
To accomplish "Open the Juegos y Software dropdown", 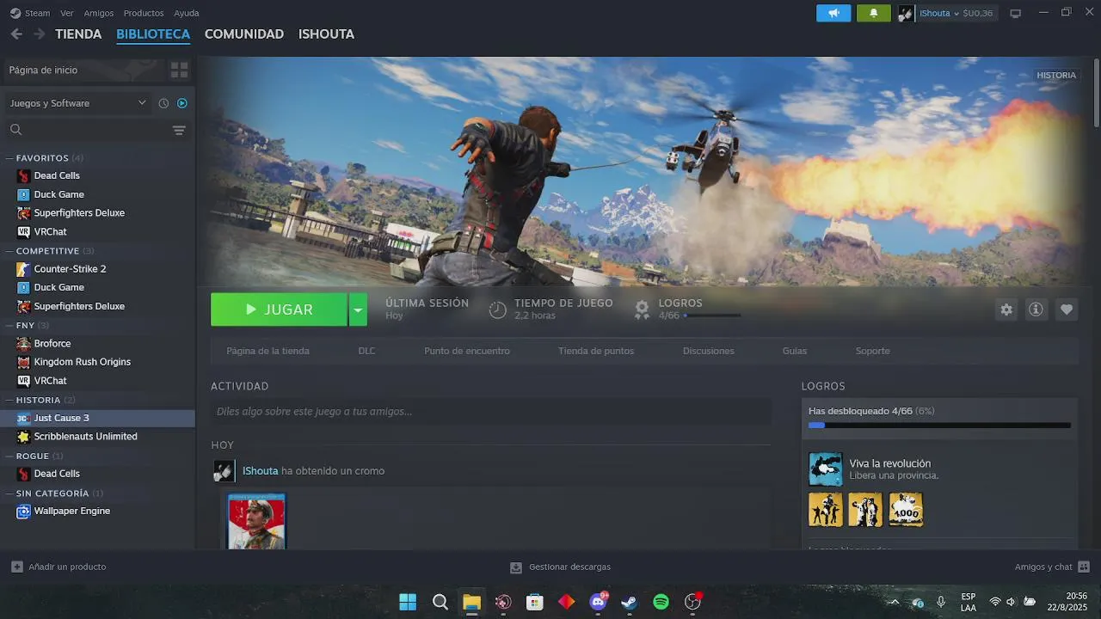I will click(78, 103).
